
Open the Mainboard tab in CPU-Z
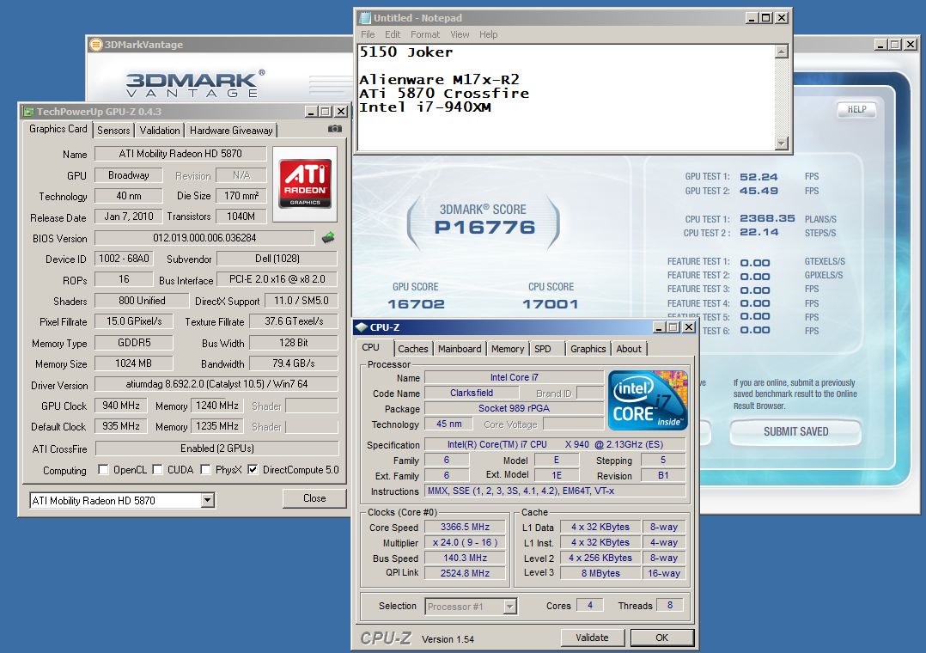tap(460, 349)
